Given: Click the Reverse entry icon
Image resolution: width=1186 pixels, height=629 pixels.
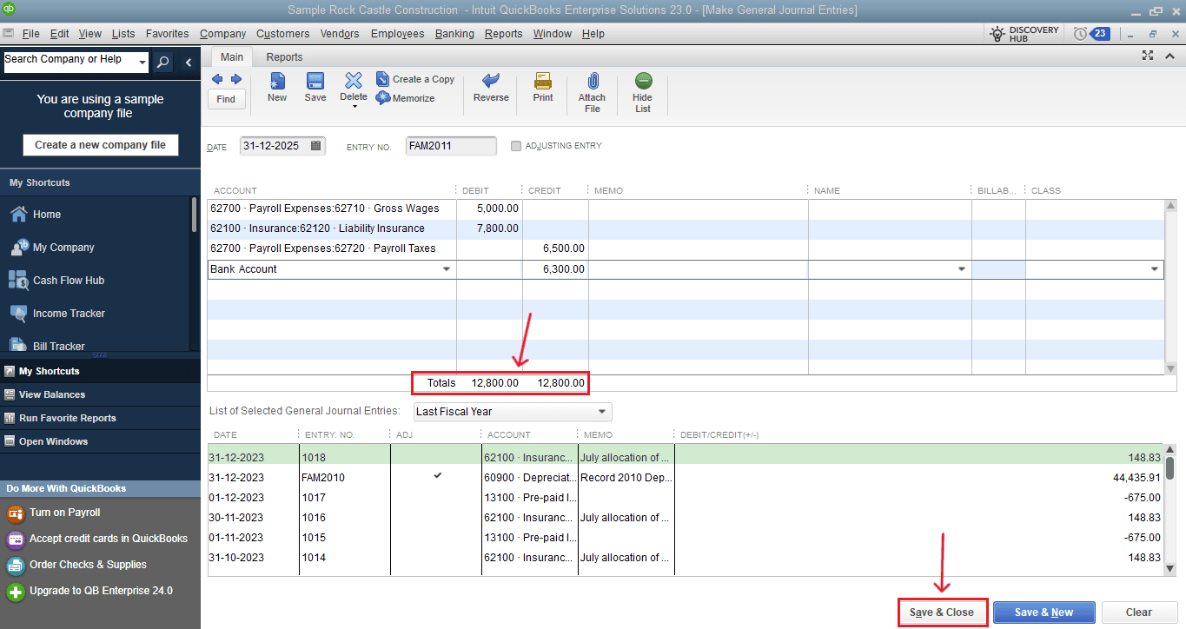Looking at the screenshot, I should (x=491, y=82).
